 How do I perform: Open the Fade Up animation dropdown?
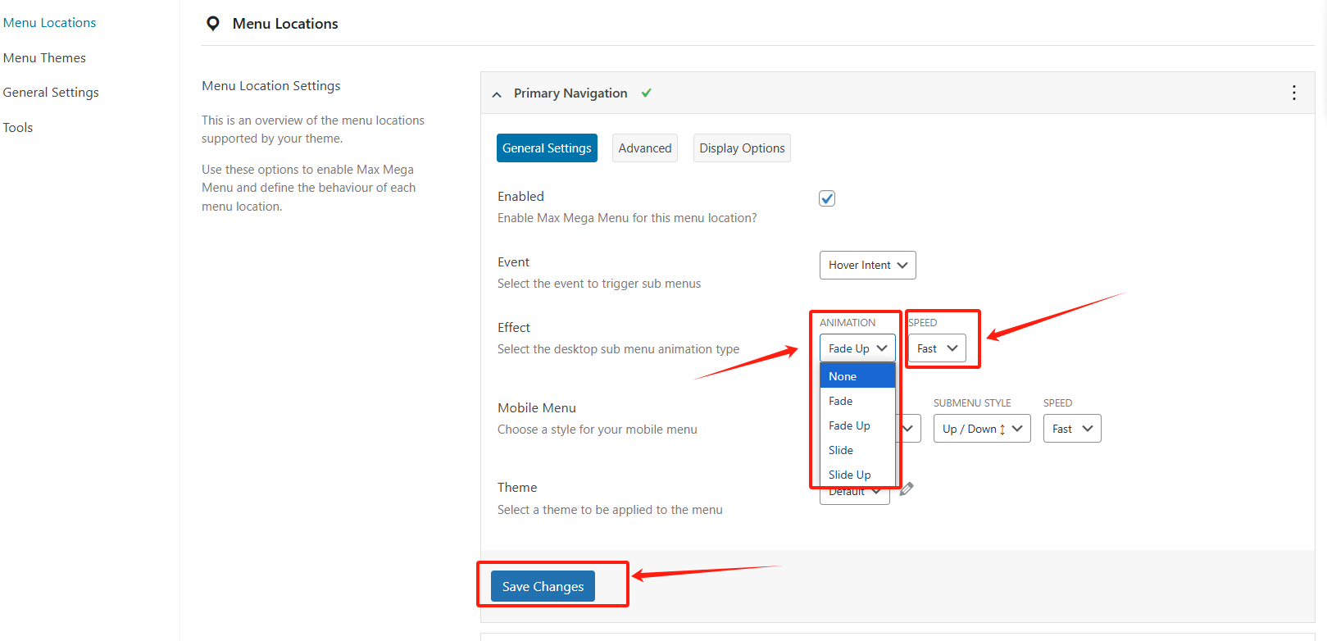(857, 348)
